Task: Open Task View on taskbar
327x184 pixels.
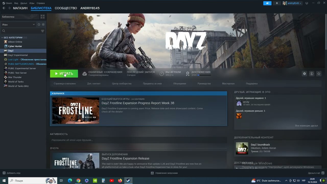Action: coord(61,180)
